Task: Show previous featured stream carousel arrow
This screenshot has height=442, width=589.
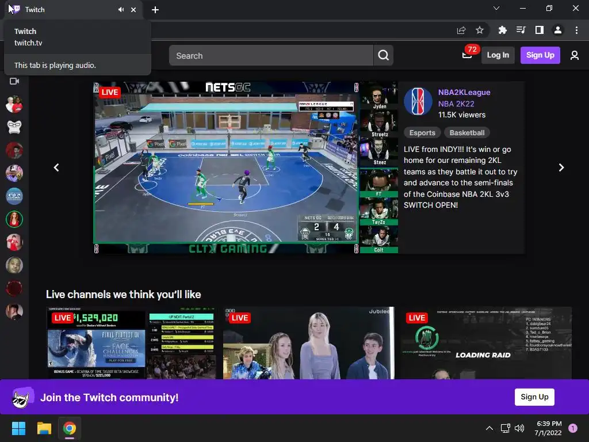Action: [56, 167]
